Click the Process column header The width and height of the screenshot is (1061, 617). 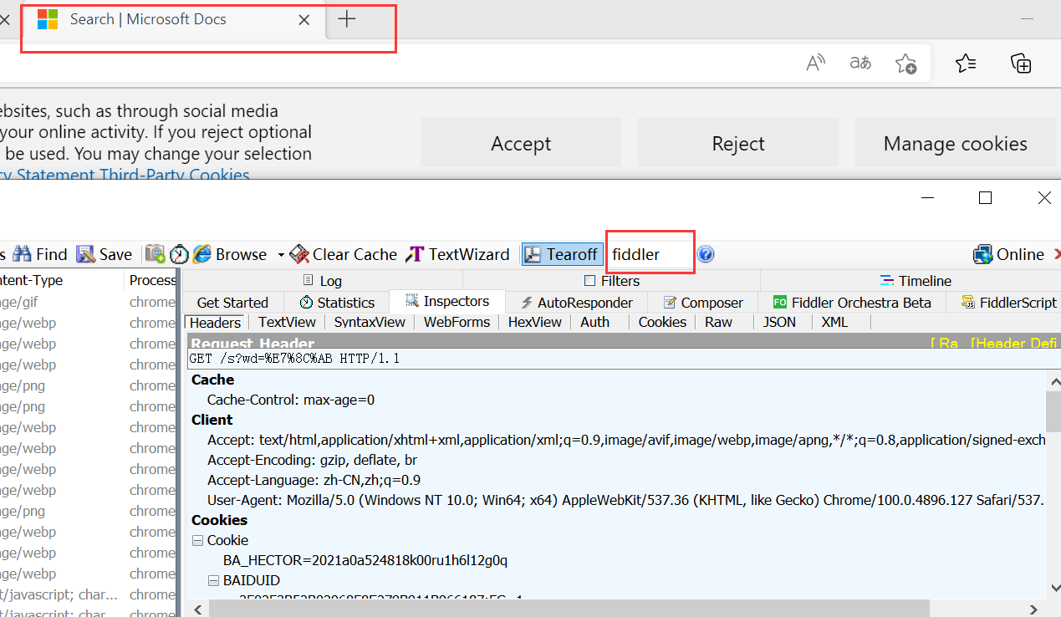(x=153, y=280)
